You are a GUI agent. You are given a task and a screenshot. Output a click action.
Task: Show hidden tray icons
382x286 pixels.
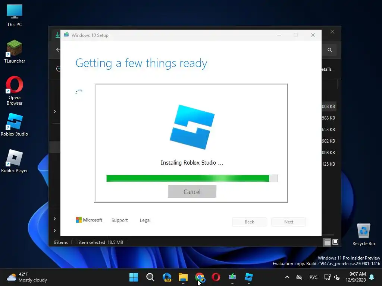pos(287,277)
